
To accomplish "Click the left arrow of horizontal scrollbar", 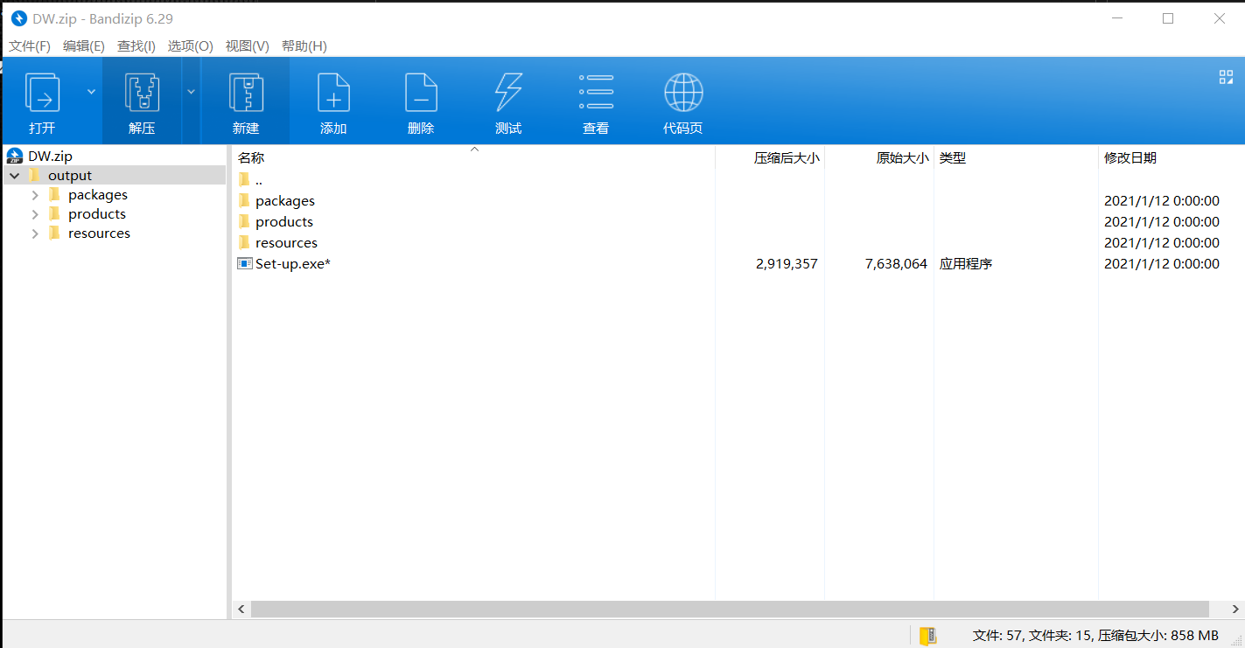I will tap(241, 609).
